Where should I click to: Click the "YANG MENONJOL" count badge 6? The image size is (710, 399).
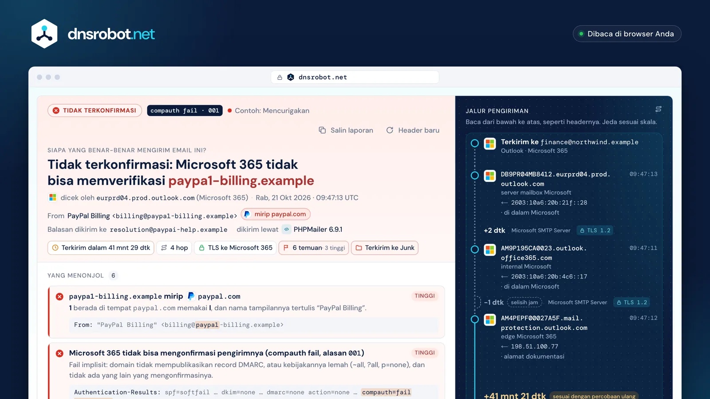[x=113, y=275]
